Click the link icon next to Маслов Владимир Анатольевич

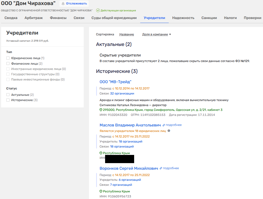coord(164,125)
